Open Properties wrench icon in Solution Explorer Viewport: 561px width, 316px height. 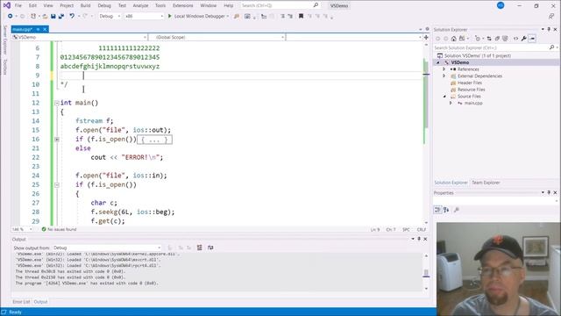[524, 39]
